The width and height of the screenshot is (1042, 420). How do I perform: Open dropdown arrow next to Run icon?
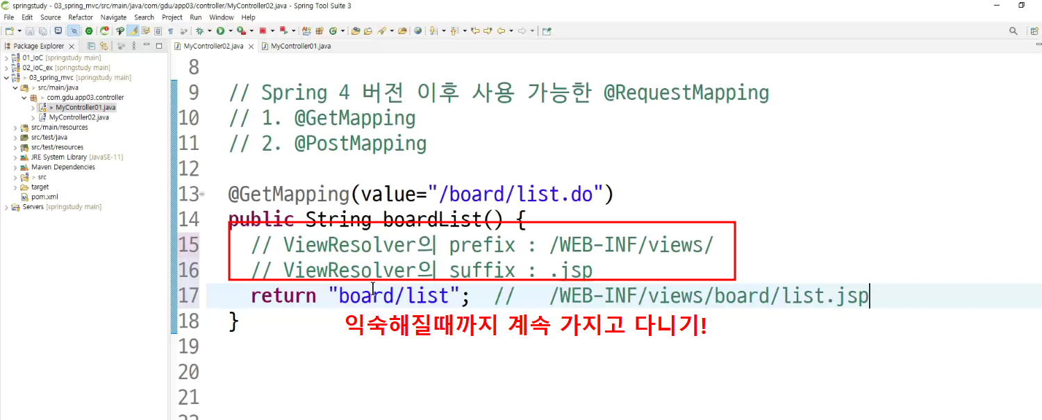coord(230,31)
